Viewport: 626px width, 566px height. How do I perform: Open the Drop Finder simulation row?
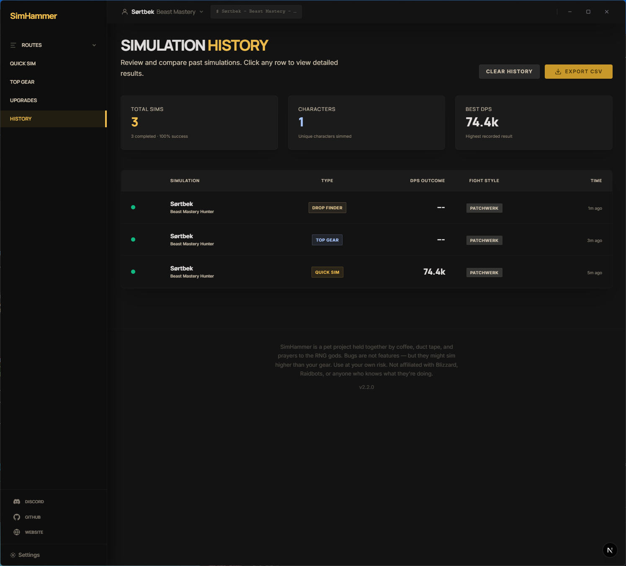coord(366,208)
